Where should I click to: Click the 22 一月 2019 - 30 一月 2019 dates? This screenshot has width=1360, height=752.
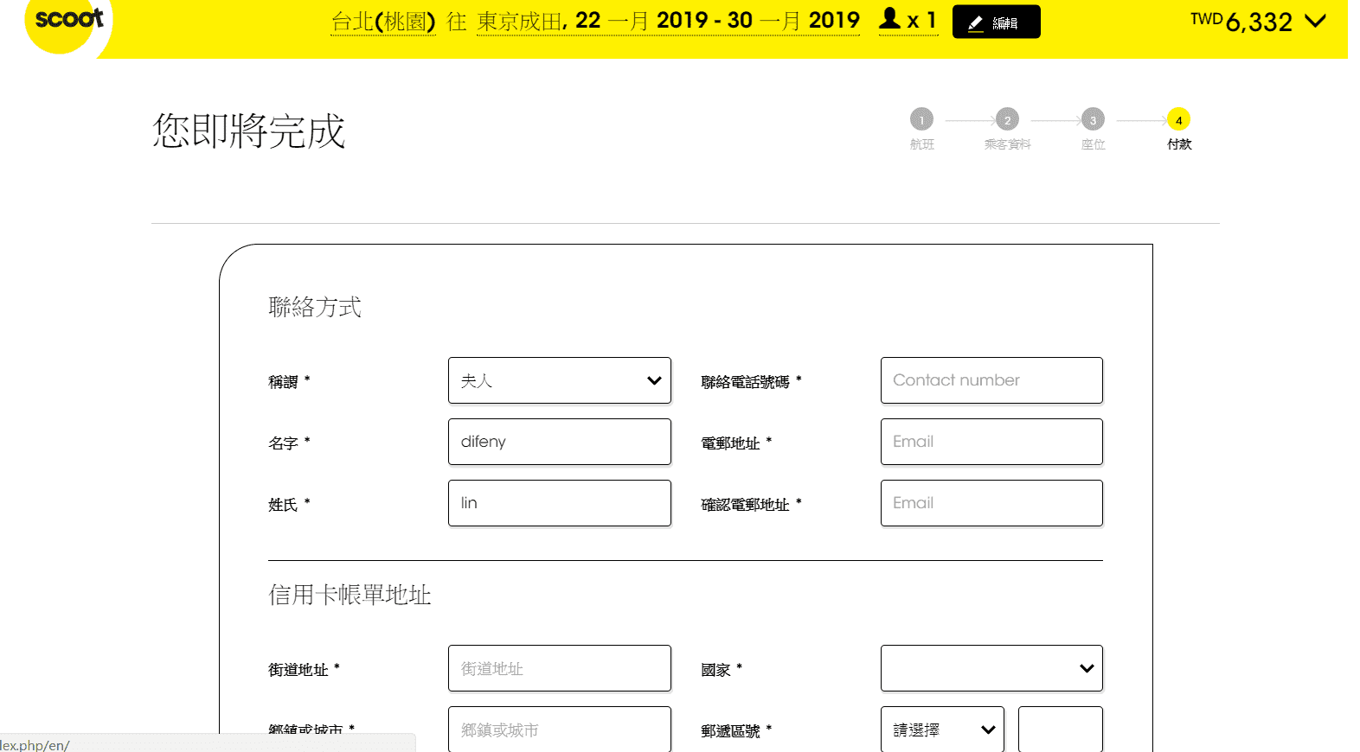pos(717,21)
